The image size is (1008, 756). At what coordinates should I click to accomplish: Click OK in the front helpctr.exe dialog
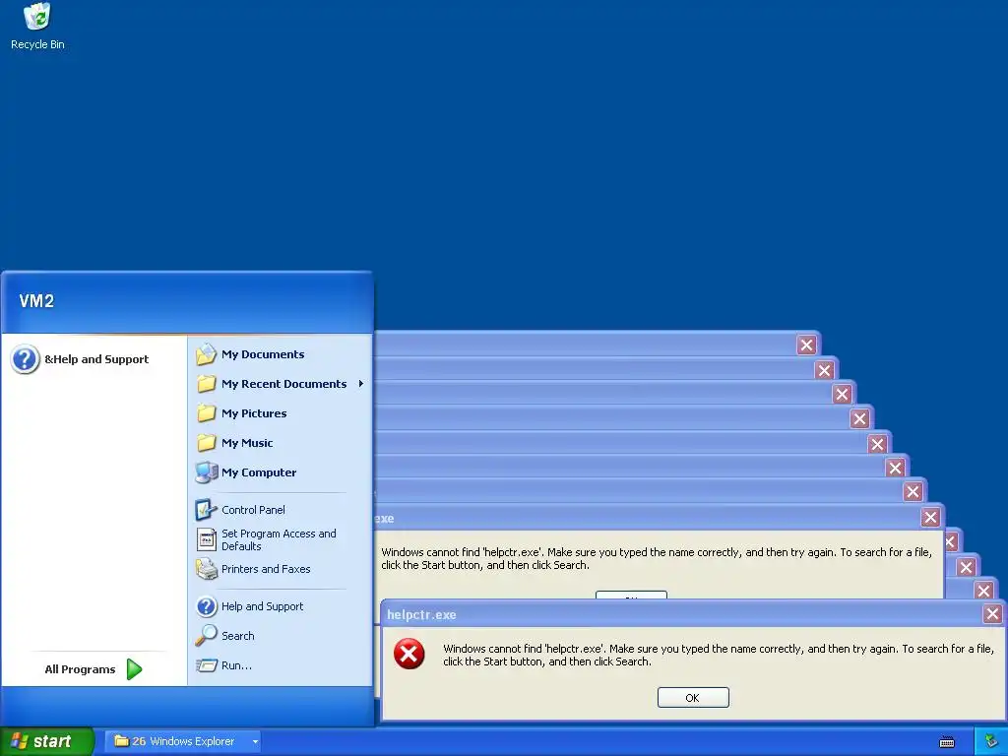pyautogui.click(x=693, y=698)
